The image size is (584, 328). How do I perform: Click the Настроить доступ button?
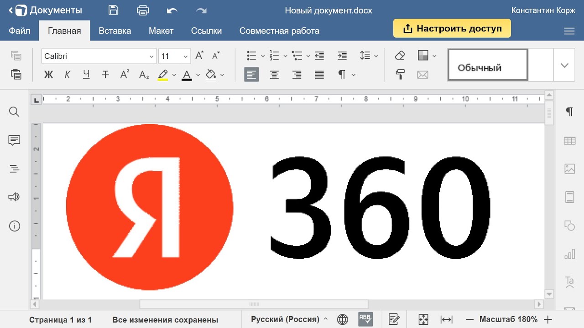[452, 28]
